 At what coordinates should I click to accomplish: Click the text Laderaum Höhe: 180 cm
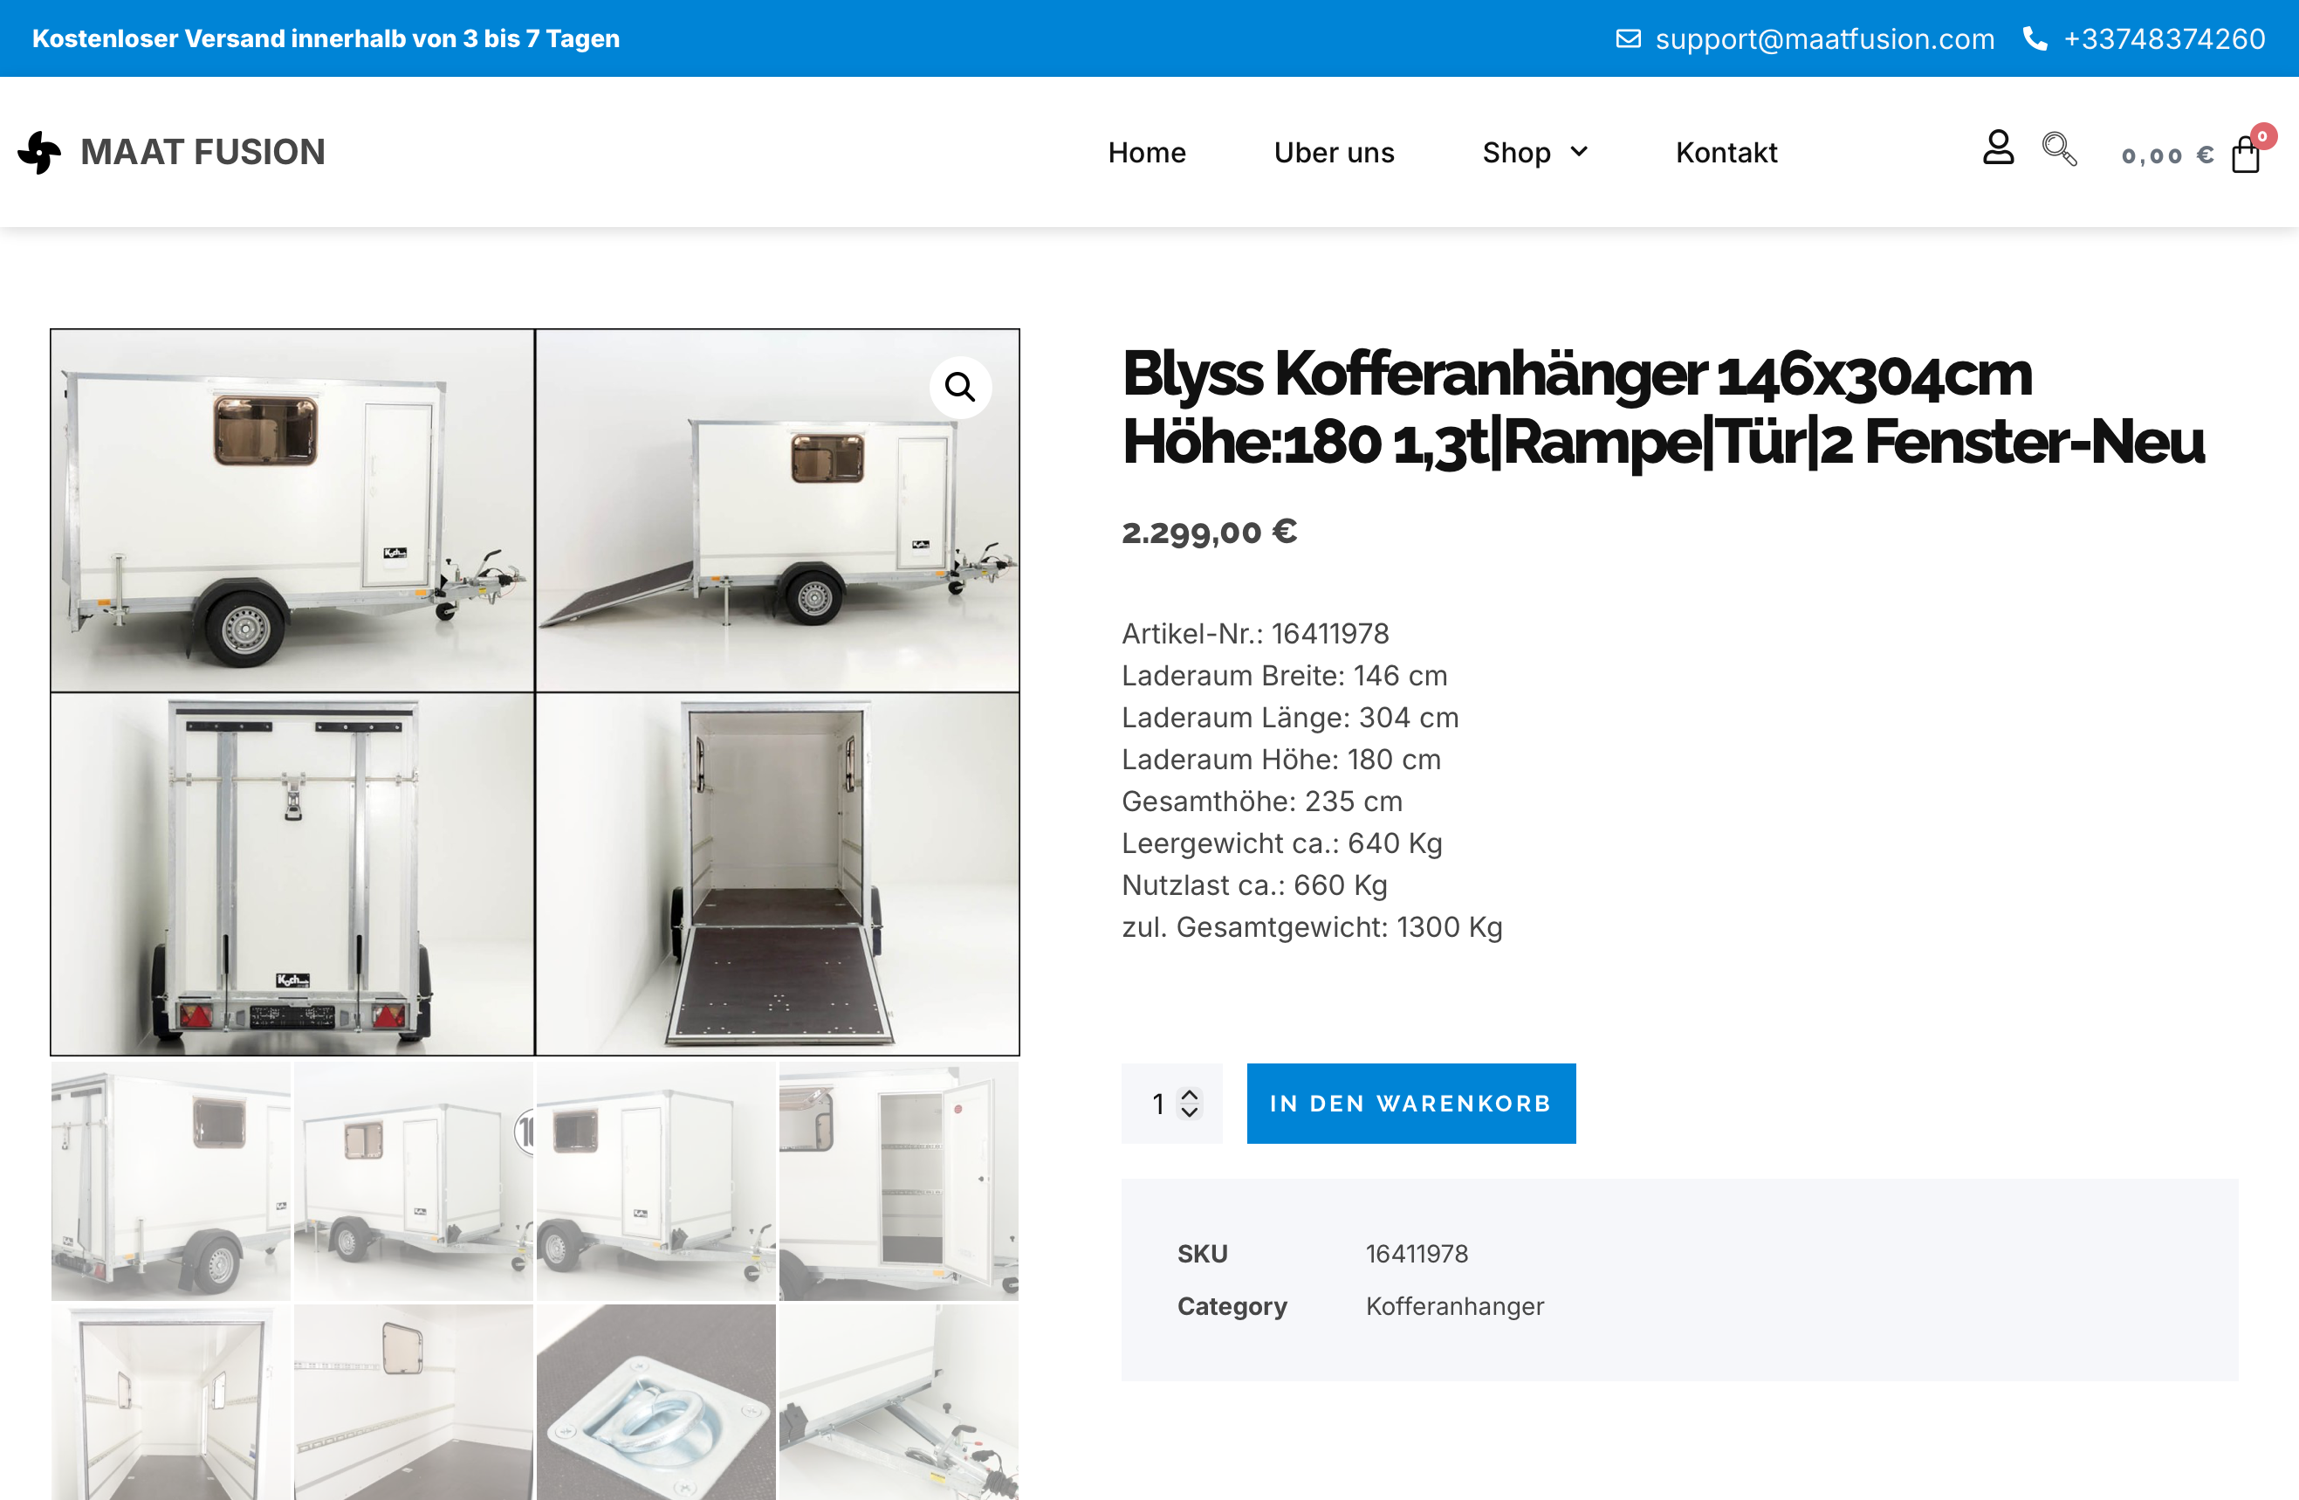1282,760
